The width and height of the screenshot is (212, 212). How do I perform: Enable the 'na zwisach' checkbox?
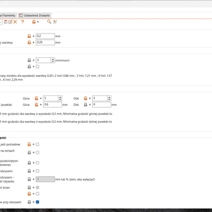click(38, 153)
